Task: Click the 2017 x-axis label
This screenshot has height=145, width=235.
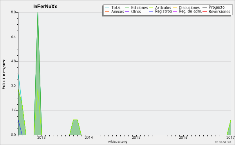Action: pyautogui.click(x=231, y=137)
